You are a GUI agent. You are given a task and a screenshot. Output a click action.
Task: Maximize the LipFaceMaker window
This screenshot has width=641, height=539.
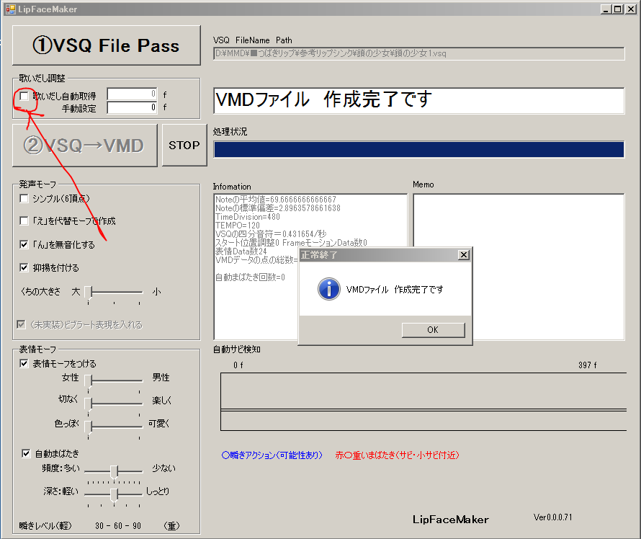coord(618,9)
